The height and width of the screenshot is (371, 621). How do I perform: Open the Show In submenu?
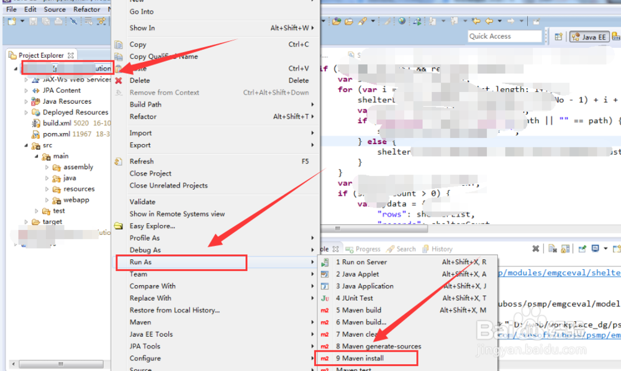click(x=217, y=28)
